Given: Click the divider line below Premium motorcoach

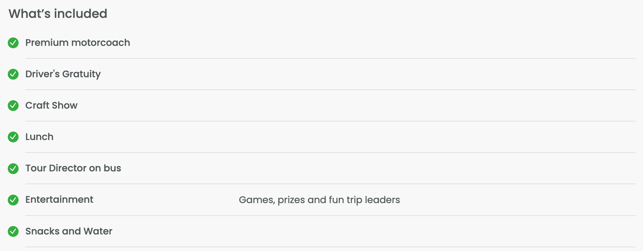Looking at the screenshot, I should [330, 58].
